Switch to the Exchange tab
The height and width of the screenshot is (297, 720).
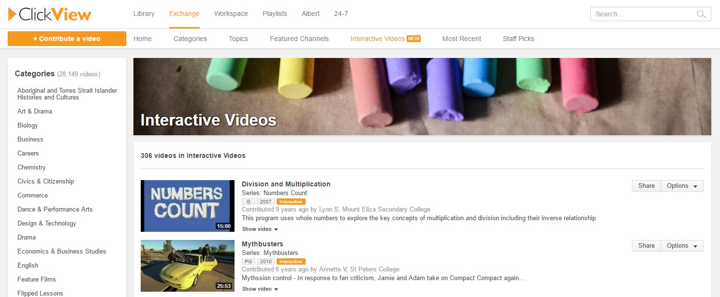pos(184,14)
